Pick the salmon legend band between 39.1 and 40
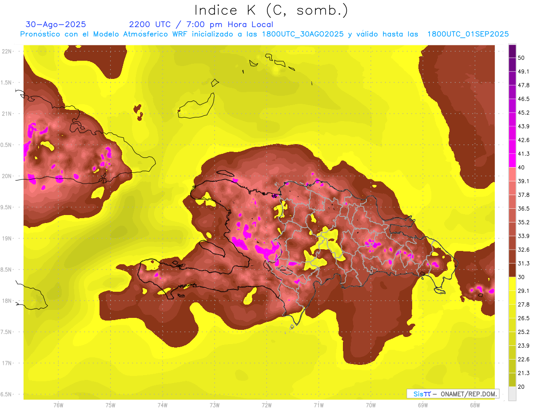The width and height of the screenshot is (533, 411). 512,174
